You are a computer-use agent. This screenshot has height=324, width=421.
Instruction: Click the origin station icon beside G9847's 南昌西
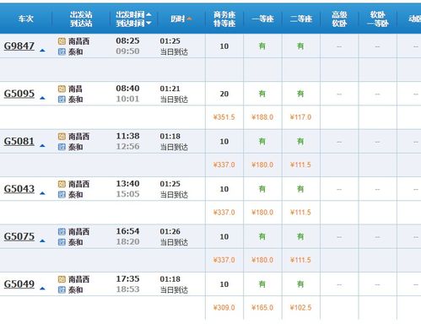coord(62,41)
